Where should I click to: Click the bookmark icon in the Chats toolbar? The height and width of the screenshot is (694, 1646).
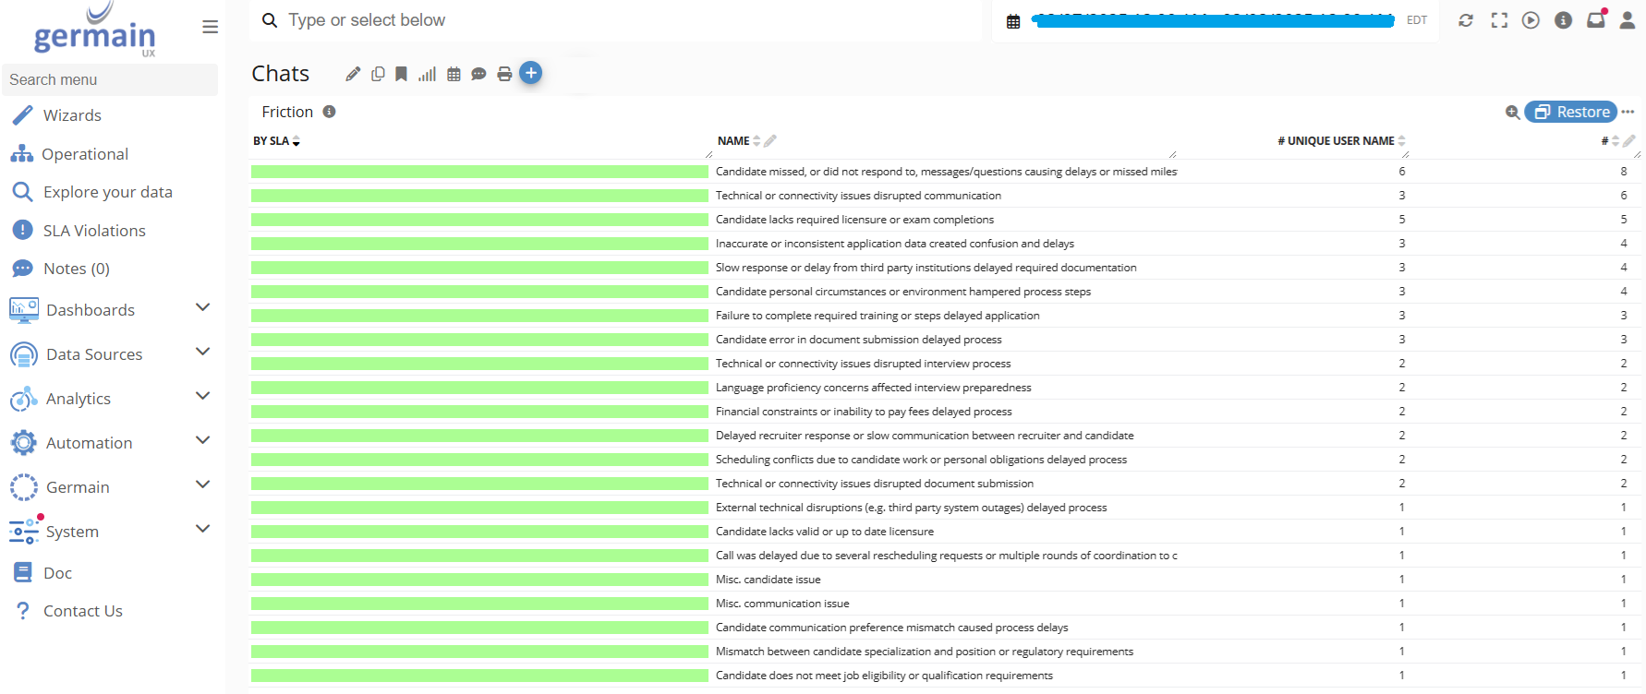[x=401, y=74]
